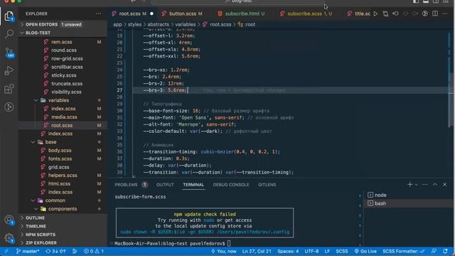
Task: Expand the TIMELINE section
Action: coord(36,226)
